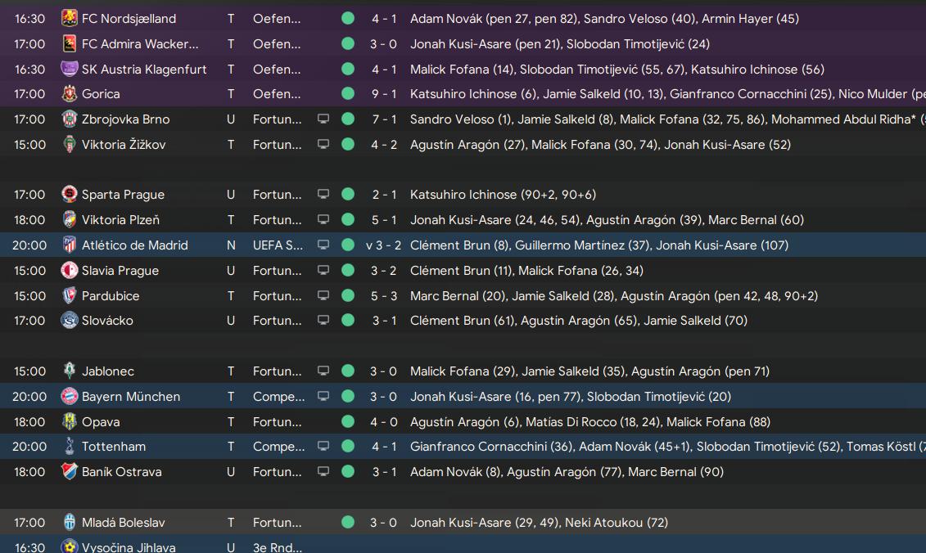This screenshot has height=553, width=926.
Task: Click the Mladá Boleslav club badge
Action: tap(69, 522)
